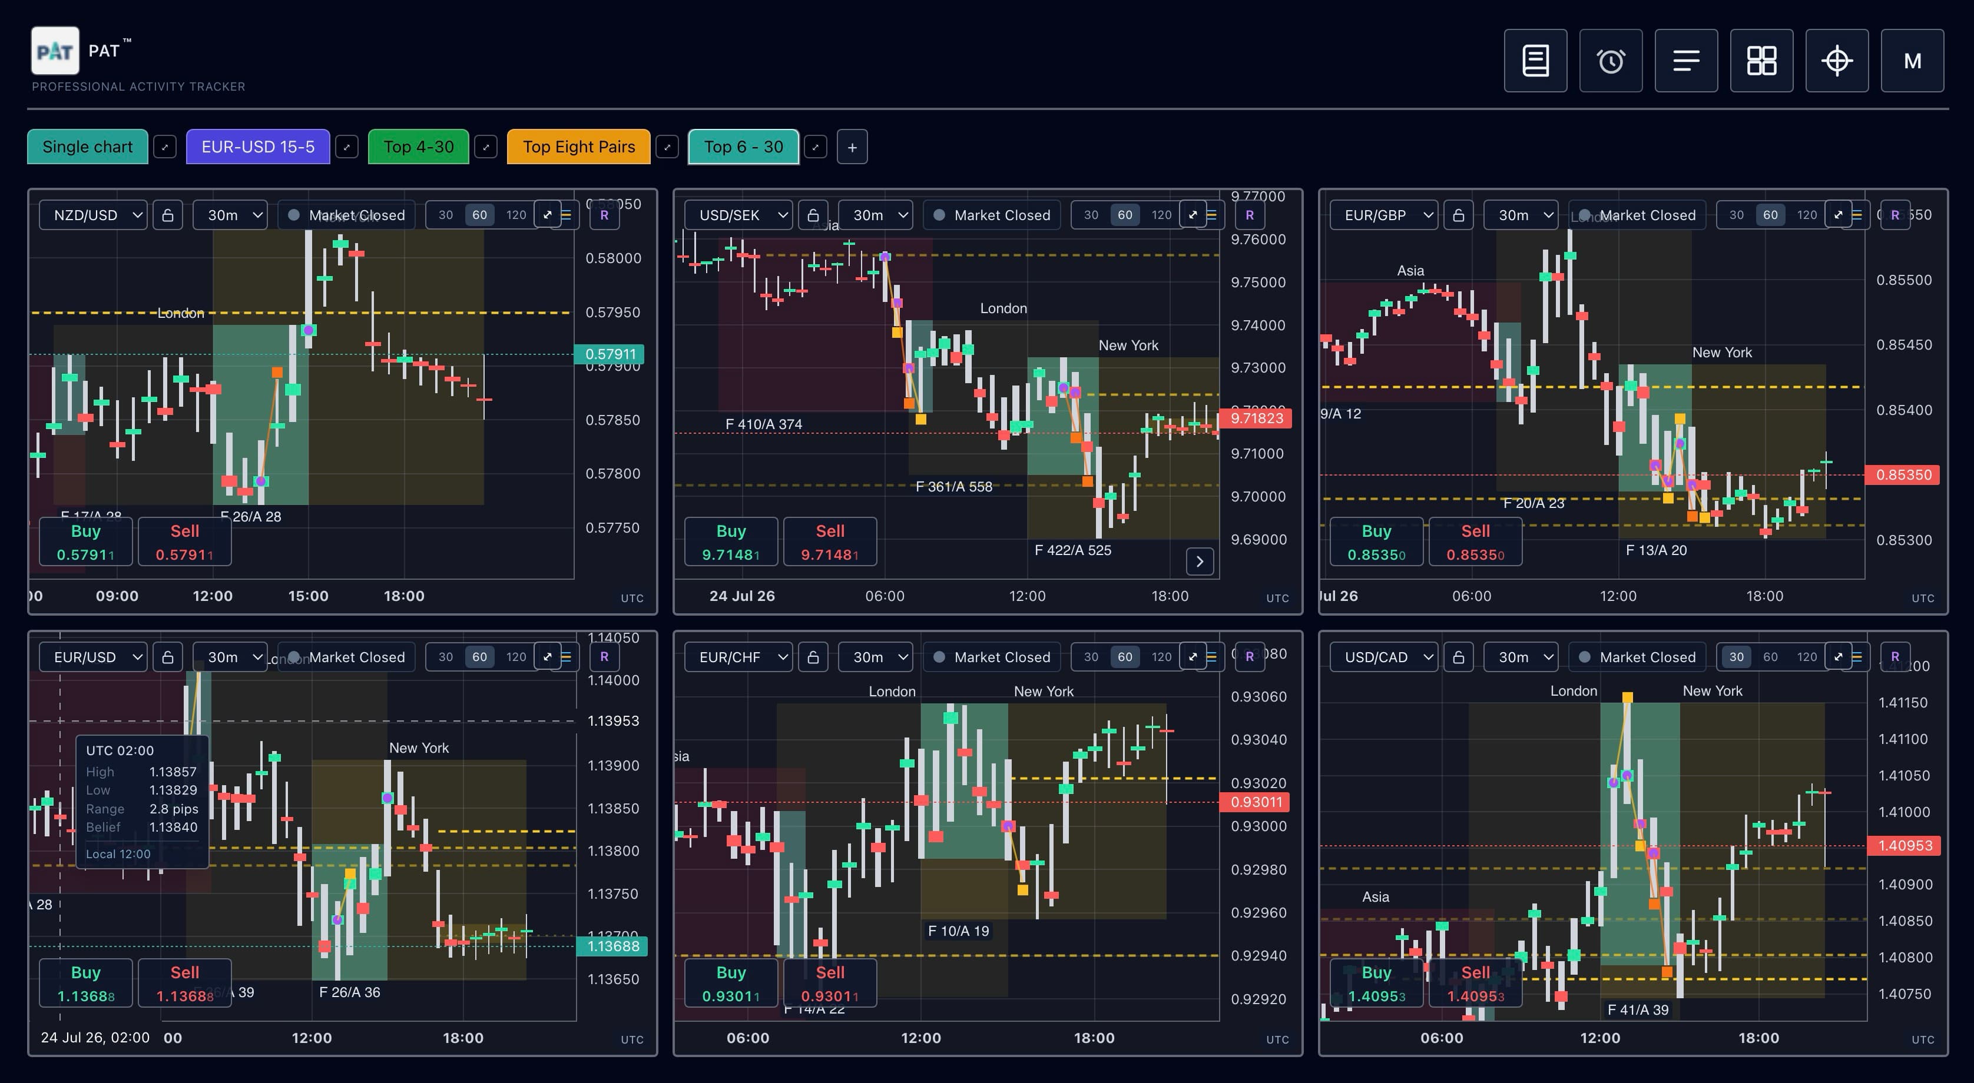
Task: Pop out the Single chart tab
Action: 165,147
